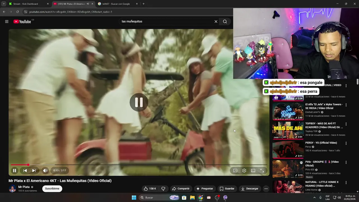Open options menu for TOPBOY MÁS DE AHÍ video
The height and width of the screenshot is (202, 359).
point(346,124)
